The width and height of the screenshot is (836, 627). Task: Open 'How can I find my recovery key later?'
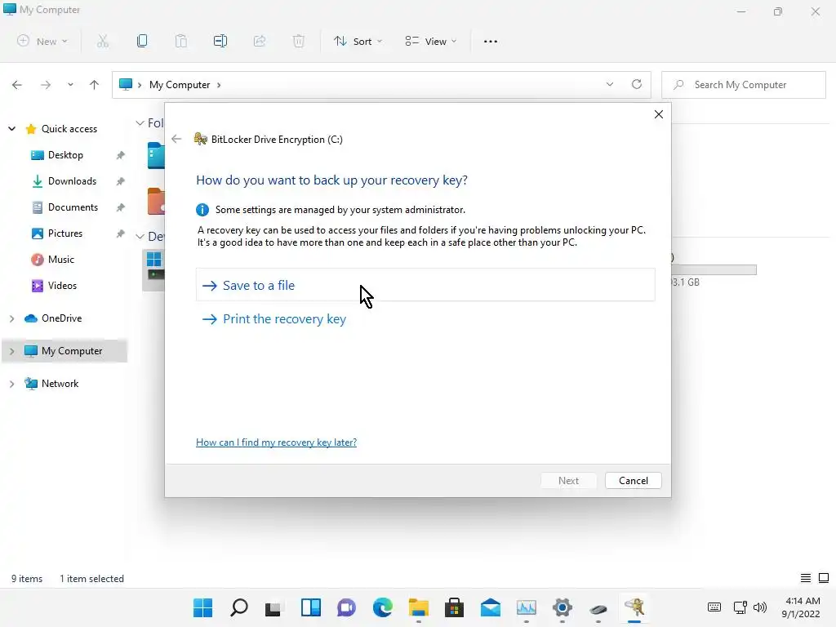point(276,442)
